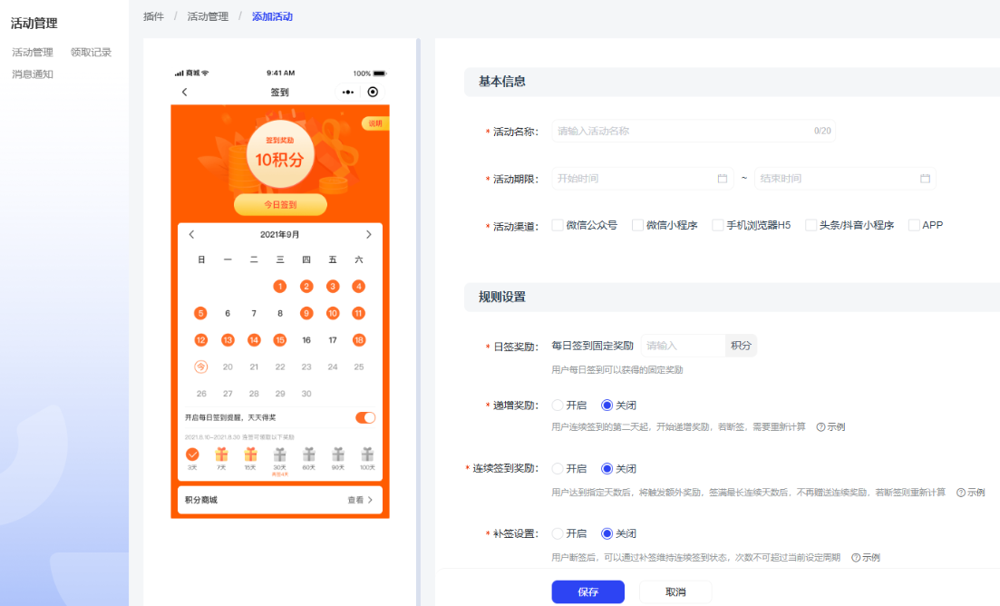Click the 示例 help icon beside 递增奖励 description
Screen dimensions: 1000x606
(820, 426)
